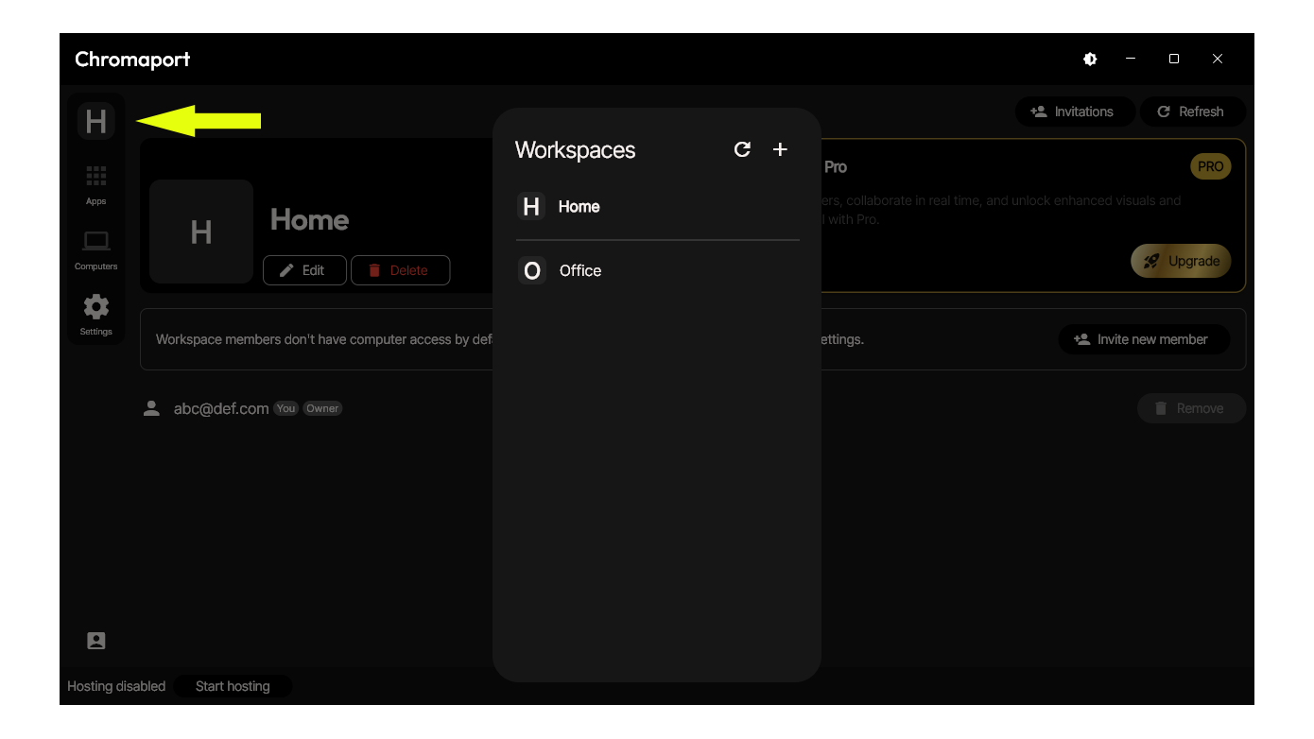Viewport: 1314px width, 739px height.
Task: Click the Upgrade button with rocket
Action: (x=1181, y=261)
